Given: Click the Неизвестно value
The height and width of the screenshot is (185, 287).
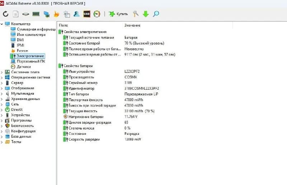Looking at the screenshot, I should pos(134,49).
